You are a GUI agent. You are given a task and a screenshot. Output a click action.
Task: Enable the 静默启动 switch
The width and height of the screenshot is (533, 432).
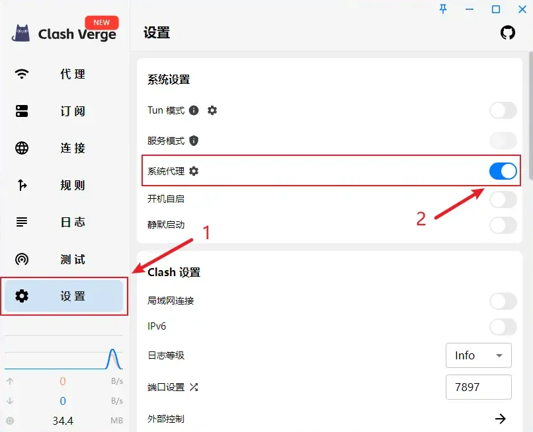pos(503,225)
